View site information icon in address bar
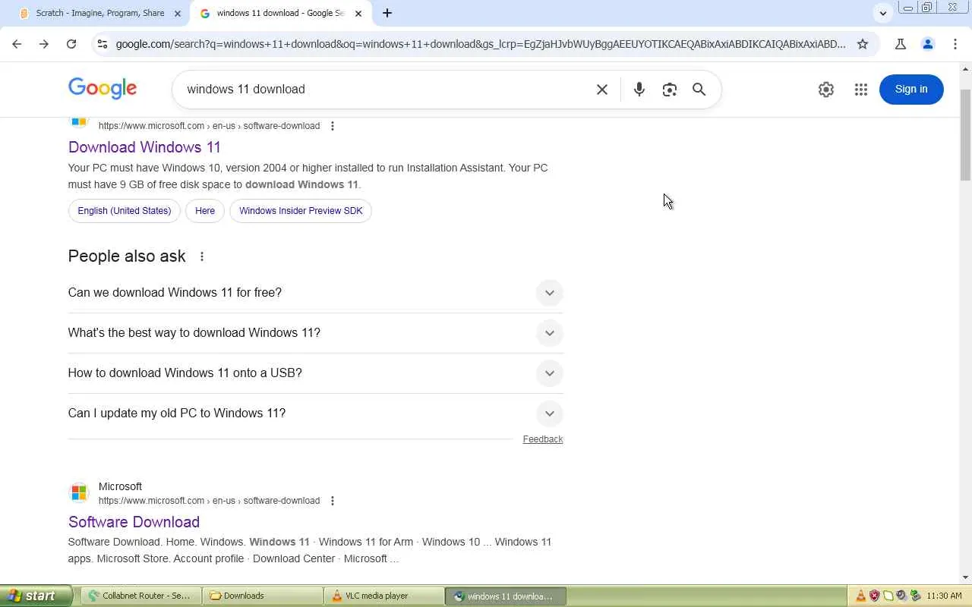 [x=102, y=44]
